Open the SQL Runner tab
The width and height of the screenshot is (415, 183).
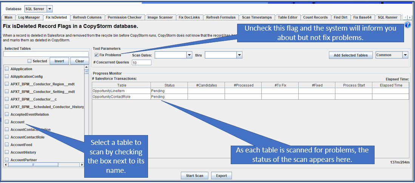pyautogui.click(x=388, y=17)
